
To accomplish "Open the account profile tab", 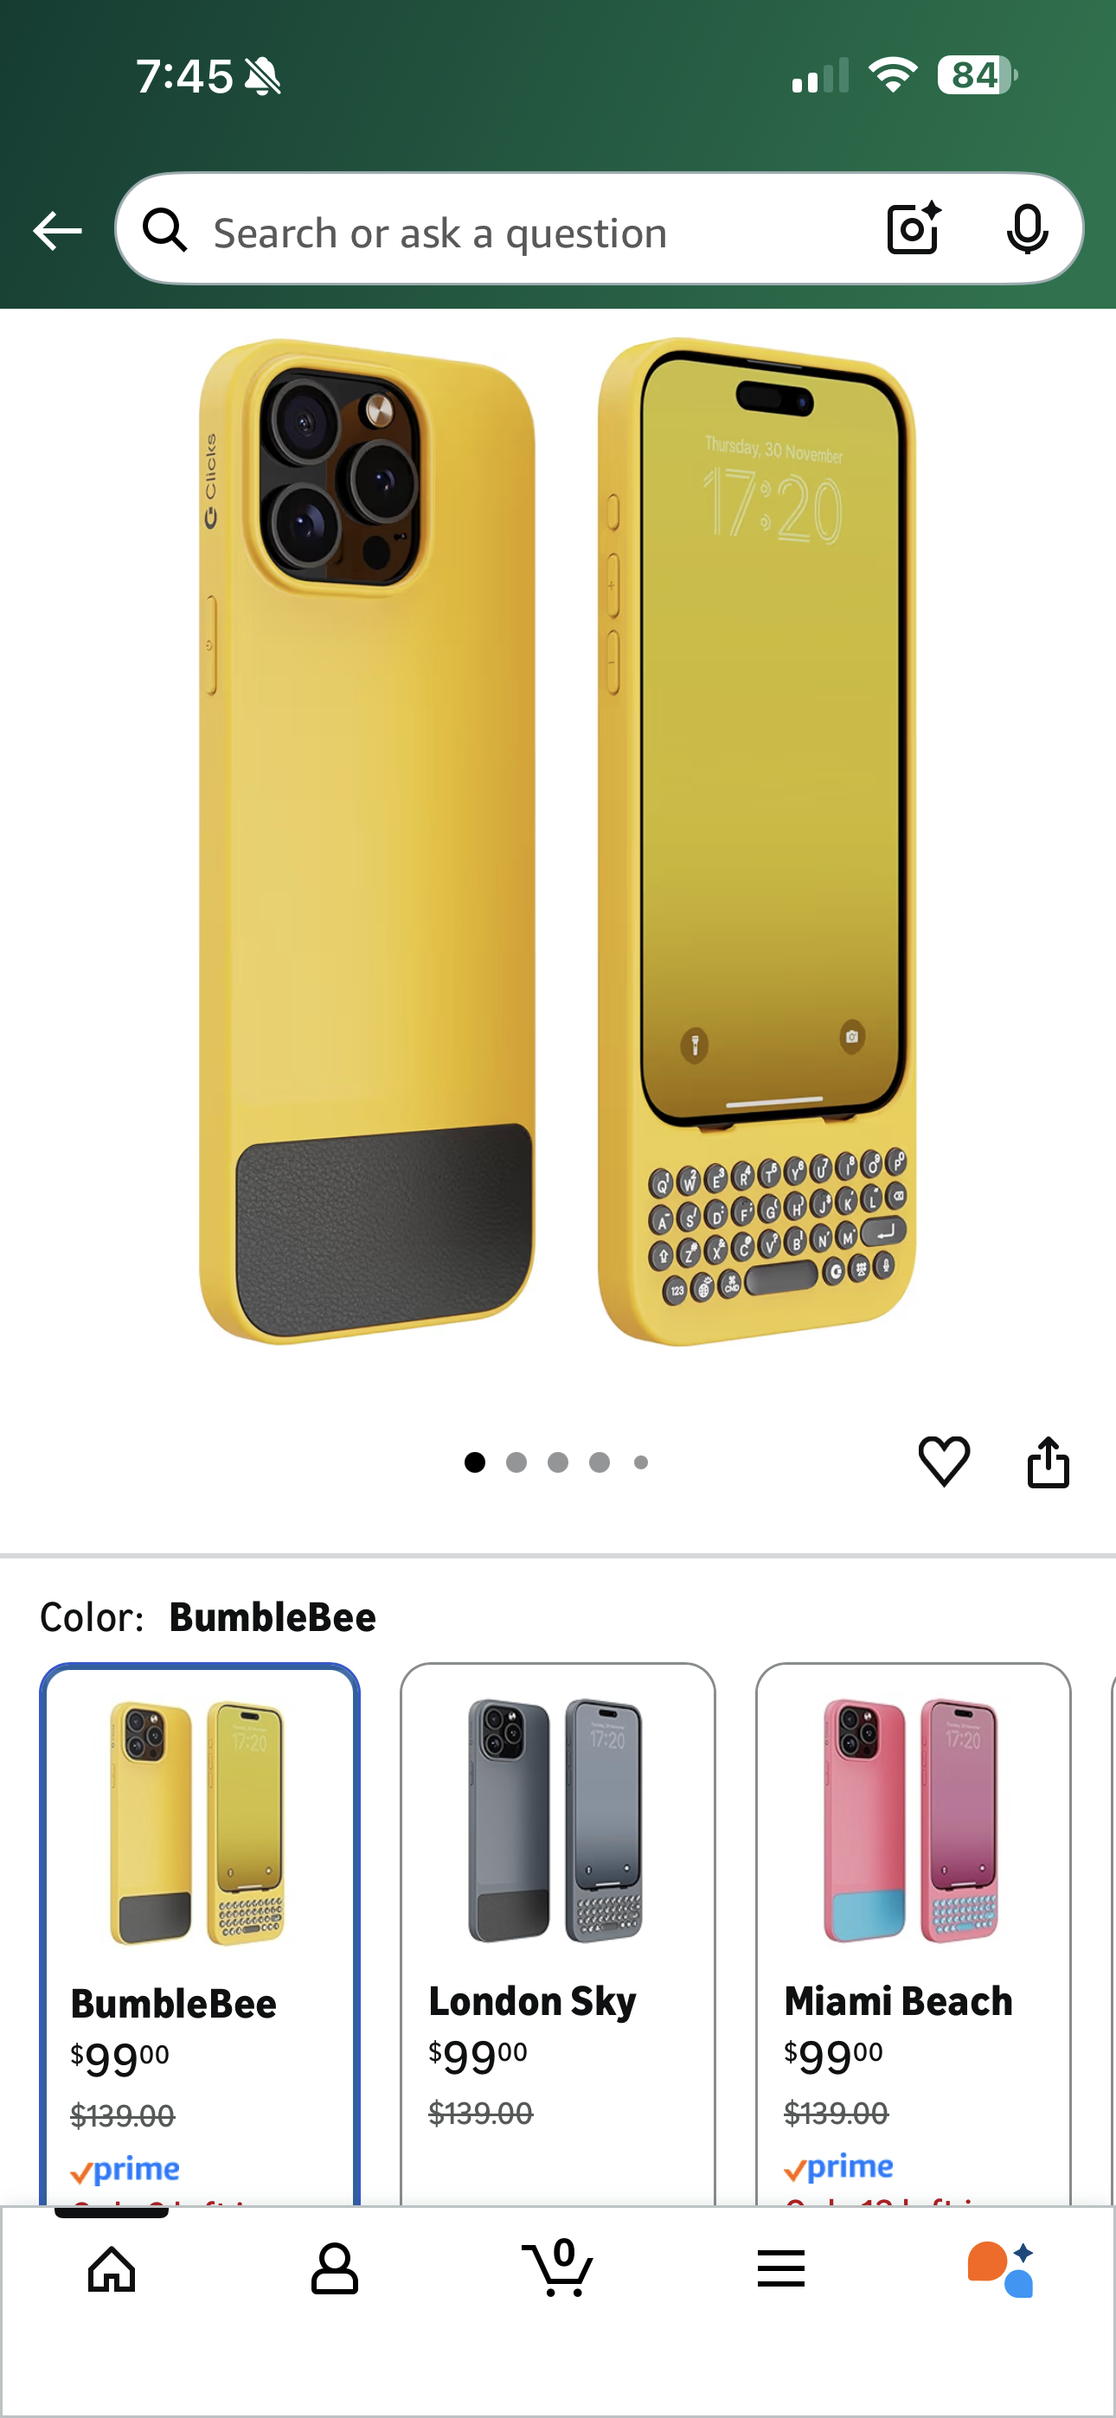I will click(x=335, y=2270).
